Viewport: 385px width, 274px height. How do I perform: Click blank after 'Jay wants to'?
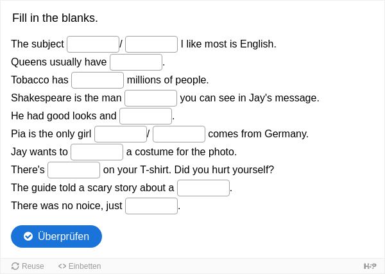point(97,152)
